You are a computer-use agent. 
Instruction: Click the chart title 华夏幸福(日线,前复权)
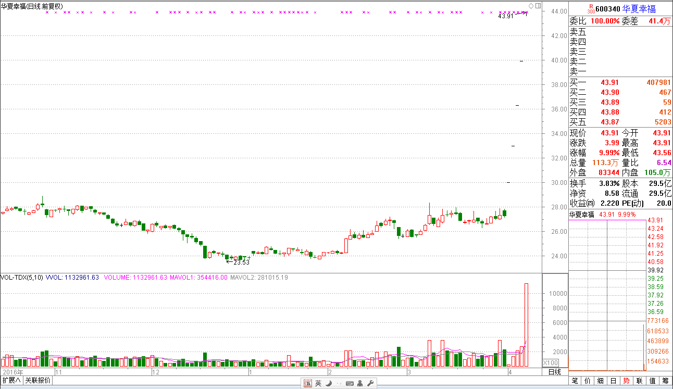32,6
